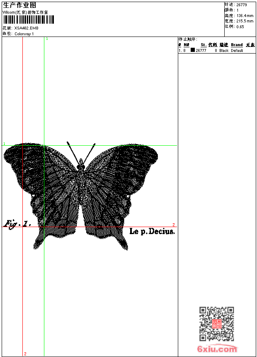Screen dimensions: 257x357
Task: Click the width value '215.5mm'
Action: click(x=245, y=21)
